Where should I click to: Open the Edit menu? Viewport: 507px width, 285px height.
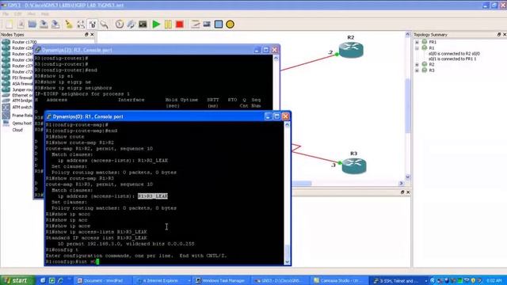(x=17, y=14)
